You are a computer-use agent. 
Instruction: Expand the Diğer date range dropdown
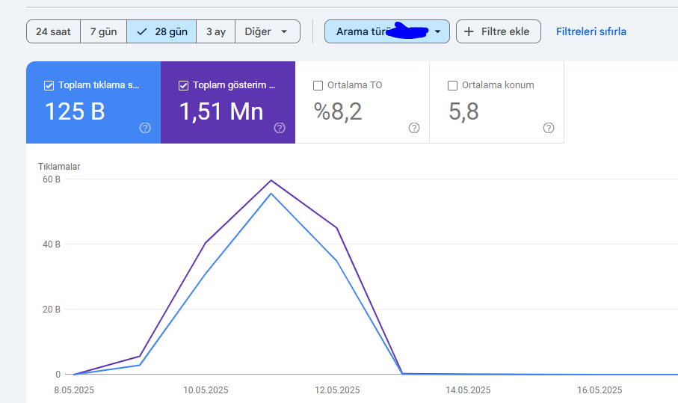[x=267, y=31]
